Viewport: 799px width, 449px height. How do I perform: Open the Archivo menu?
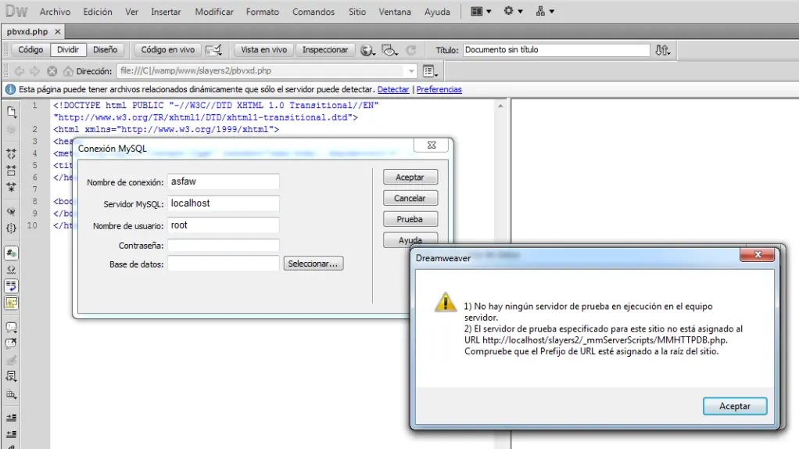55,11
